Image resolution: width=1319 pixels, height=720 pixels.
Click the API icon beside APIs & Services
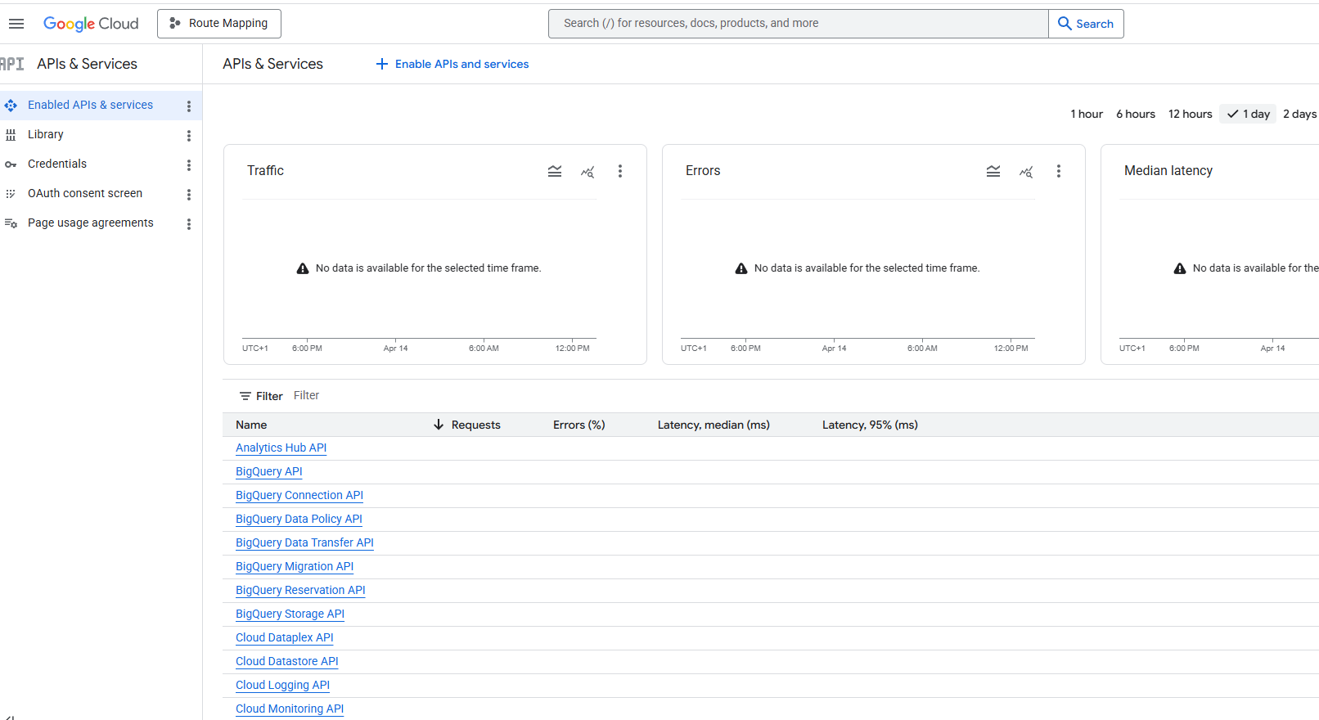pos(12,64)
